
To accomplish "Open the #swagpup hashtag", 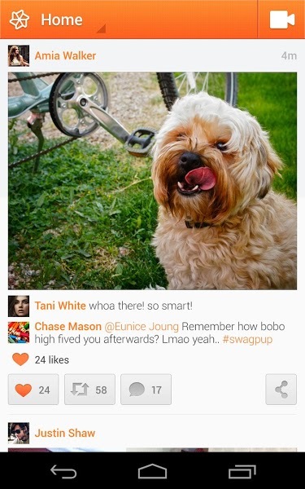I will coord(247,340).
